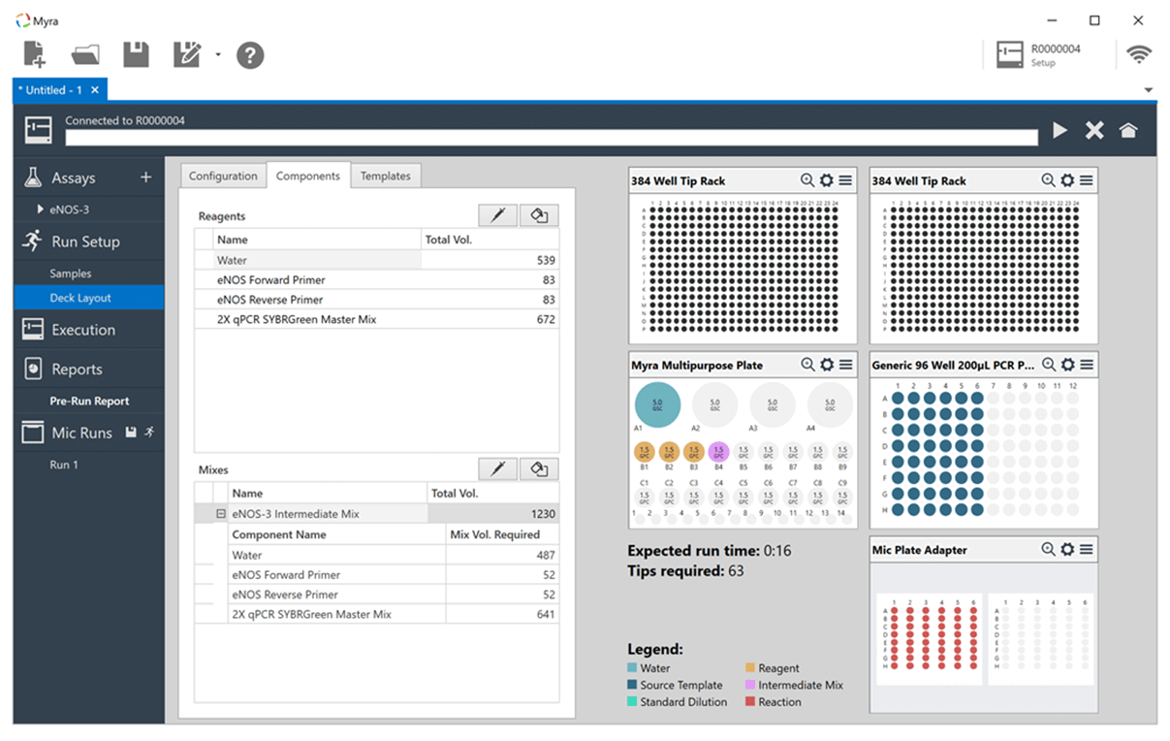Switch to the Configuration tab

pyautogui.click(x=223, y=176)
